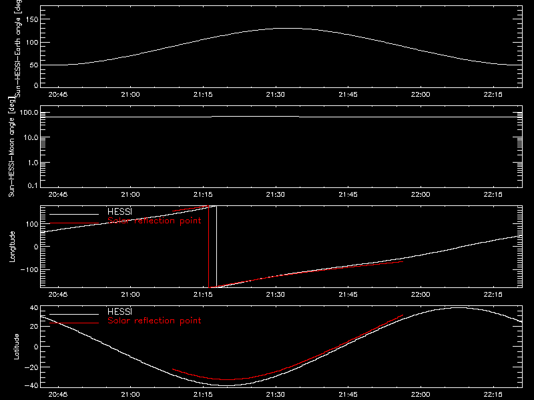Screen dimensions: 534x400
Task: Click '21:15' time label under Moon angle plot
Action: coord(203,195)
